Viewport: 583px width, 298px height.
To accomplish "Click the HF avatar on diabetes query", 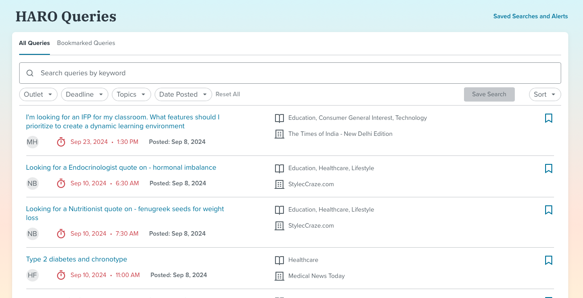I will (x=32, y=275).
